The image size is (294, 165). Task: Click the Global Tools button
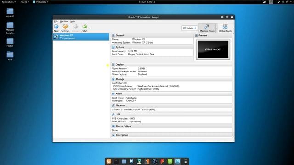tap(225, 28)
